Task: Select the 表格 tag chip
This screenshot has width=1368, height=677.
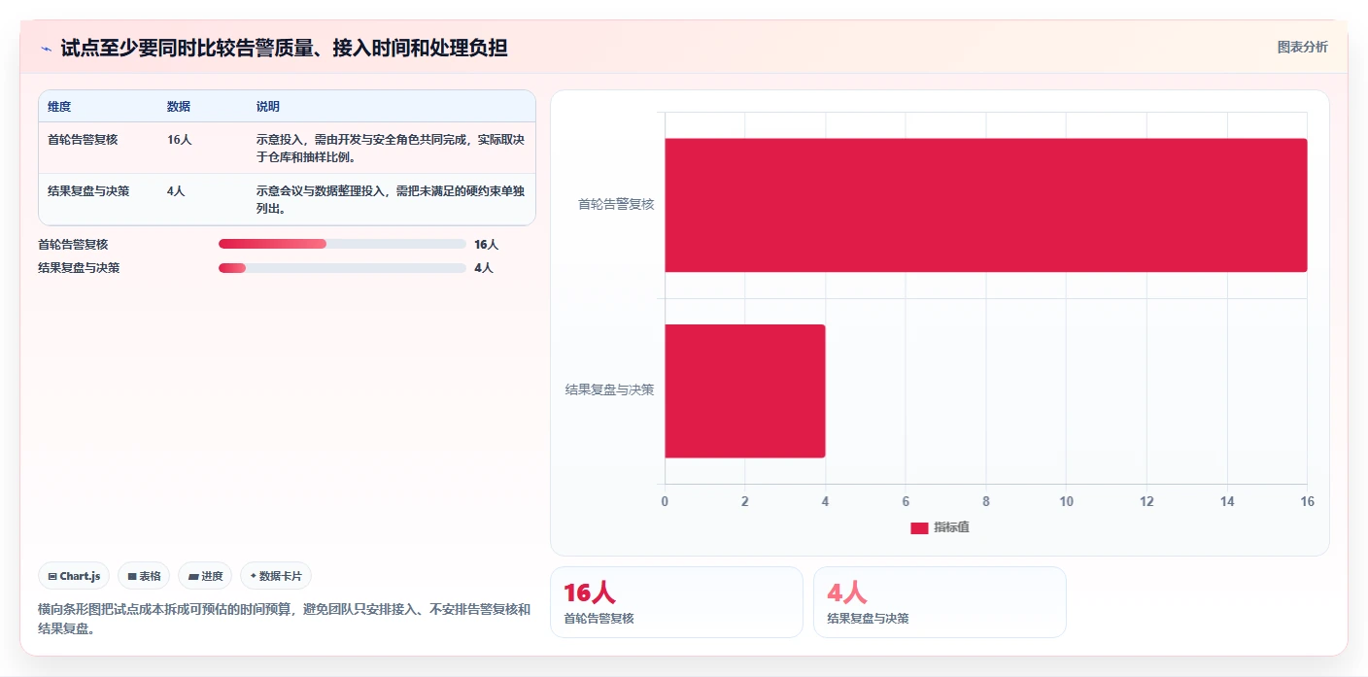Action: click(144, 576)
